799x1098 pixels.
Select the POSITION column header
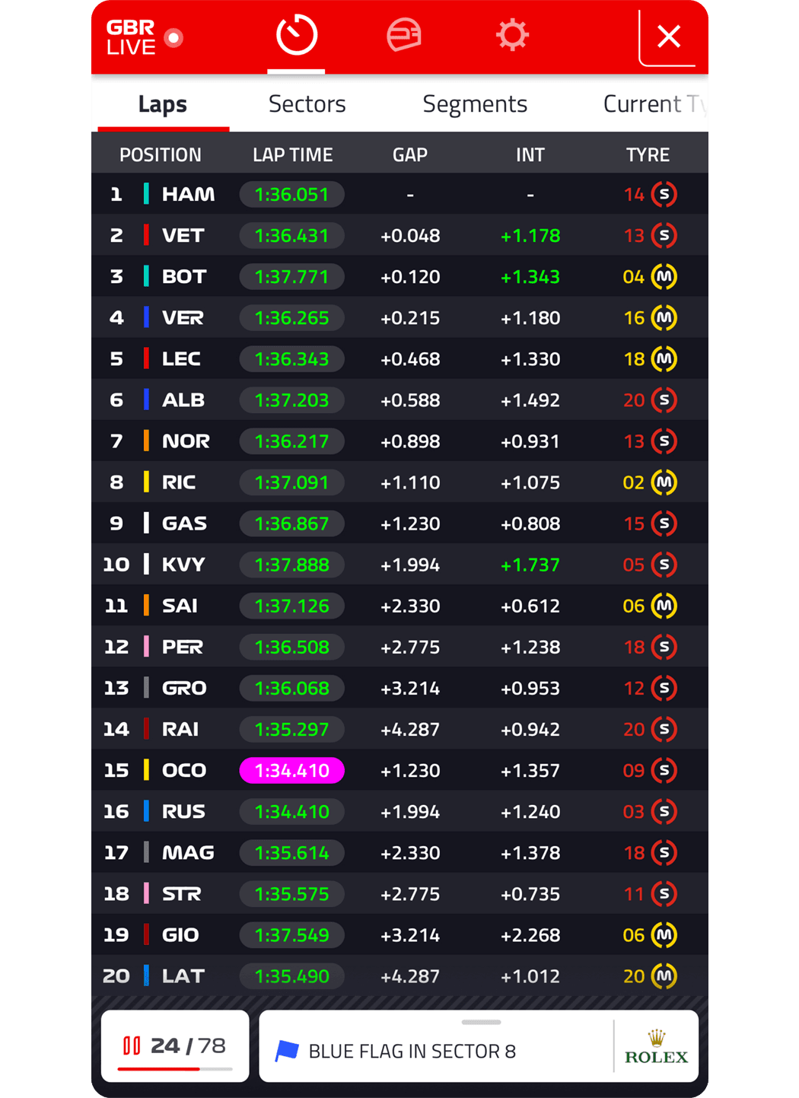pos(161,154)
